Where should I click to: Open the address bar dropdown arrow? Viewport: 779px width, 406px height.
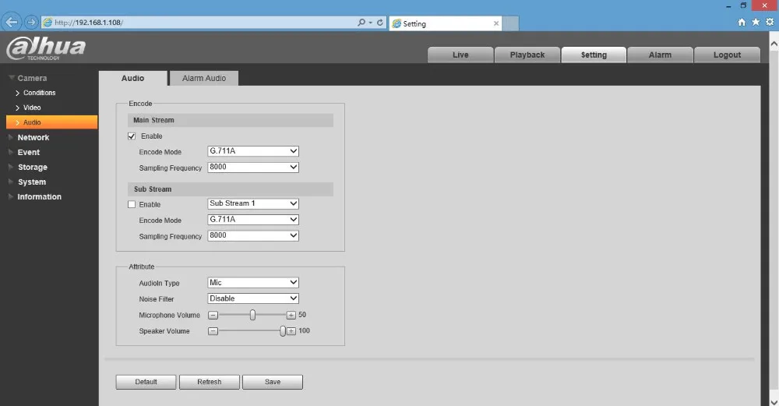(371, 23)
